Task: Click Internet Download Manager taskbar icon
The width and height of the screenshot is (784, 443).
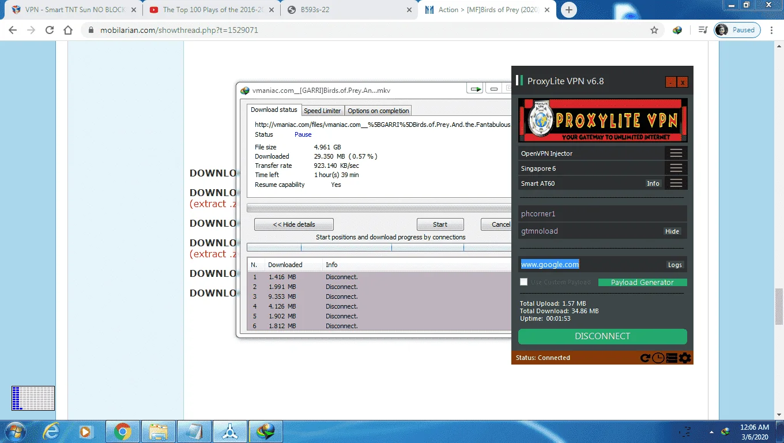Action: coord(265,431)
